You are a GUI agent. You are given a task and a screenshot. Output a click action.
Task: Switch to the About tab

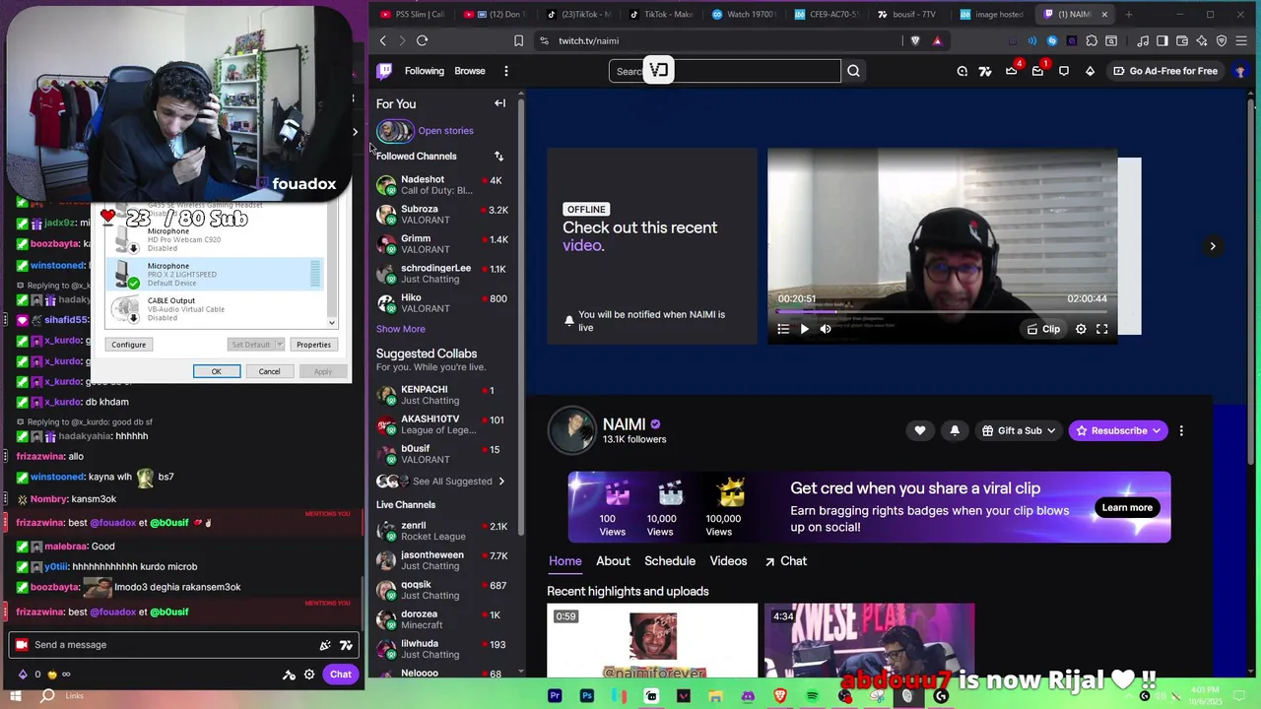613,561
